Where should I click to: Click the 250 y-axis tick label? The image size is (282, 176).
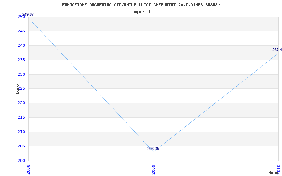[21, 17]
